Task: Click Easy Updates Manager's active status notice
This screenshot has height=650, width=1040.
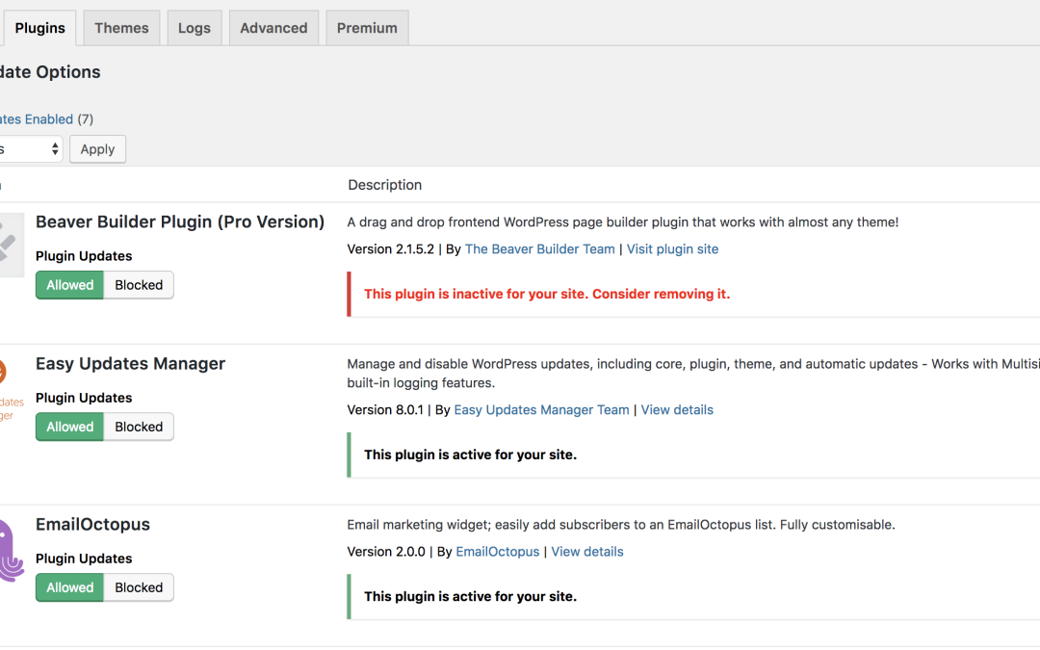Action: (x=693, y=455)
